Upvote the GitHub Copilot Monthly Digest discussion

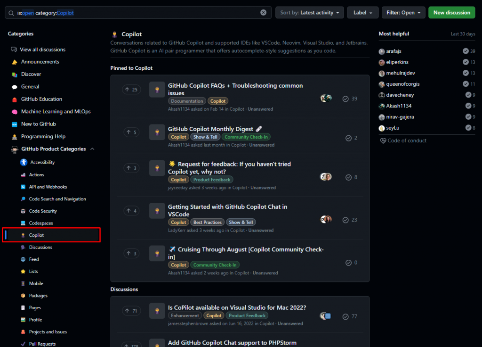pyautogui.click(x=131, y=132)
